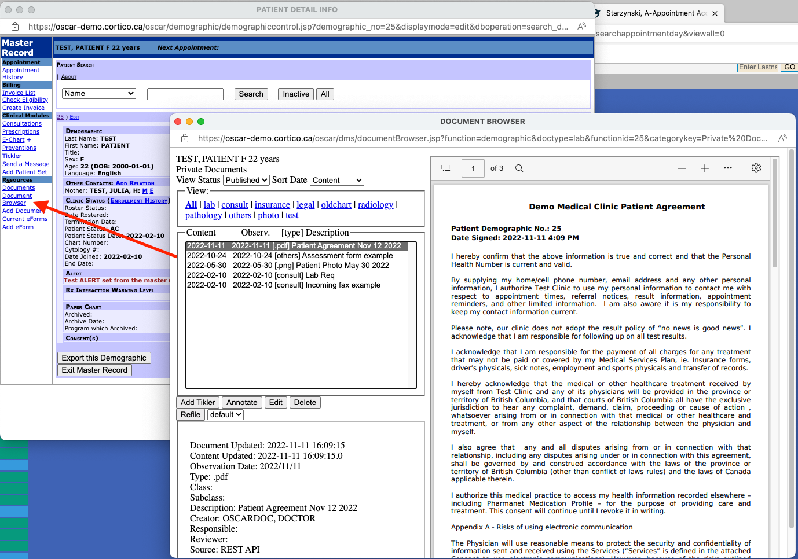Open the patient search field type dropdown

point(98,93)
